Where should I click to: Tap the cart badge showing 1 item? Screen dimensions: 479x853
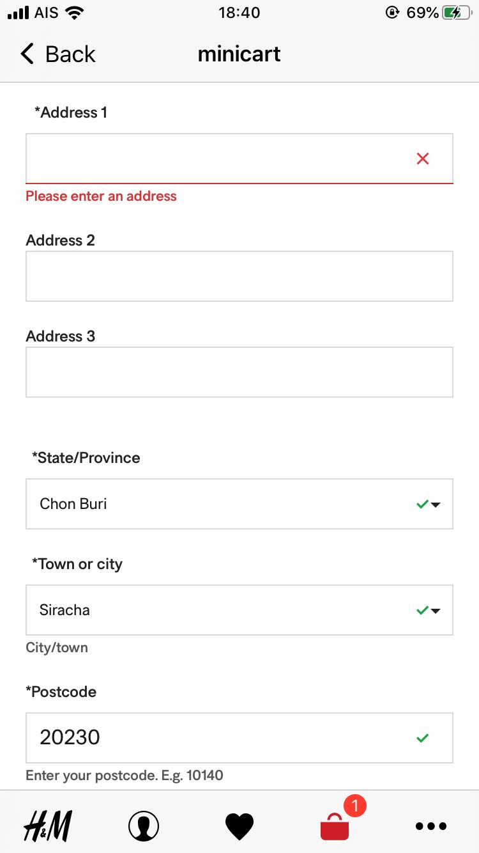pyautogui.click(x=355, y=806)
